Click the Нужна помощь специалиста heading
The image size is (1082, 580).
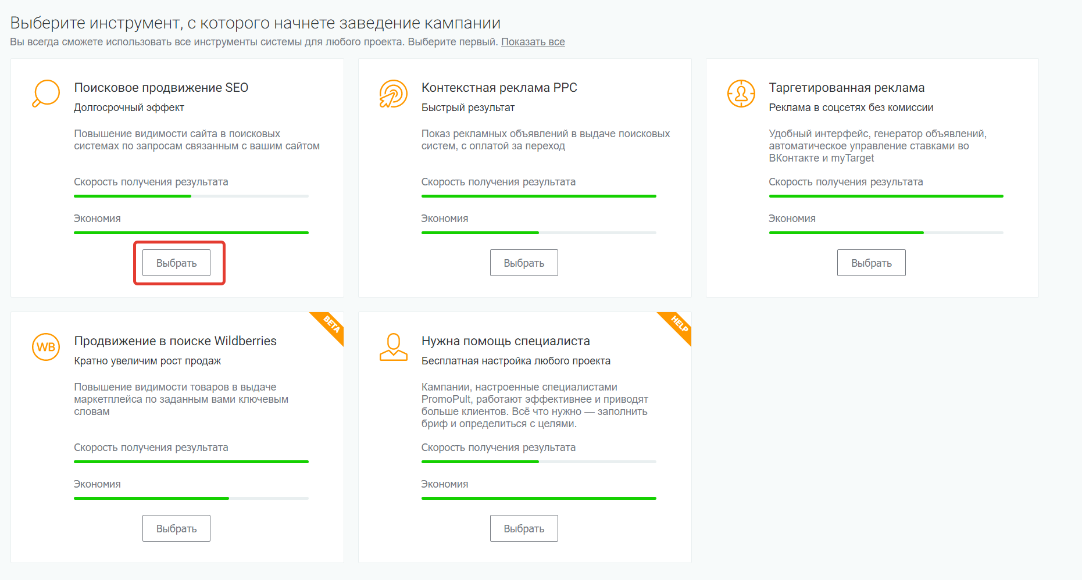506,341
